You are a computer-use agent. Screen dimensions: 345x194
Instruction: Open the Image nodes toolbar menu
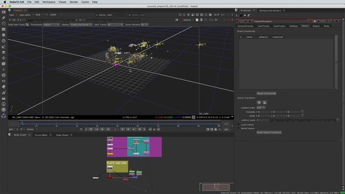coord(4,12)
